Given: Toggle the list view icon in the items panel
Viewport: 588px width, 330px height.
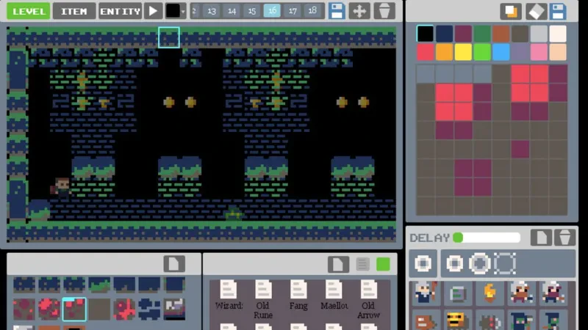Looking at the screenshot, I should coord(362,264).
